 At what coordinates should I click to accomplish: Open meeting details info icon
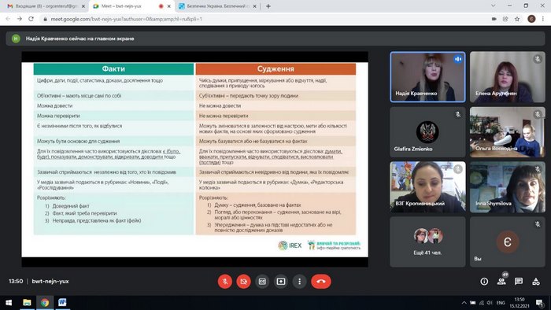coord(484,281)
